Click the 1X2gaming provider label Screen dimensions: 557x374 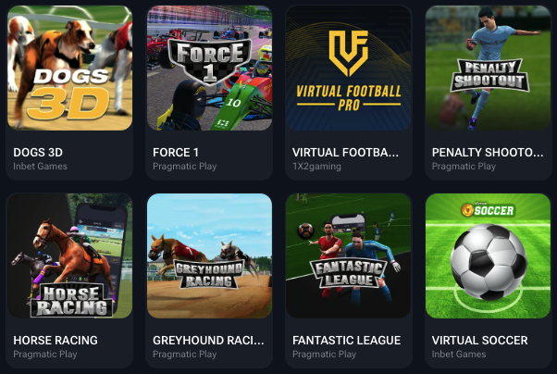pyautogui.click(x=316, y=167)
